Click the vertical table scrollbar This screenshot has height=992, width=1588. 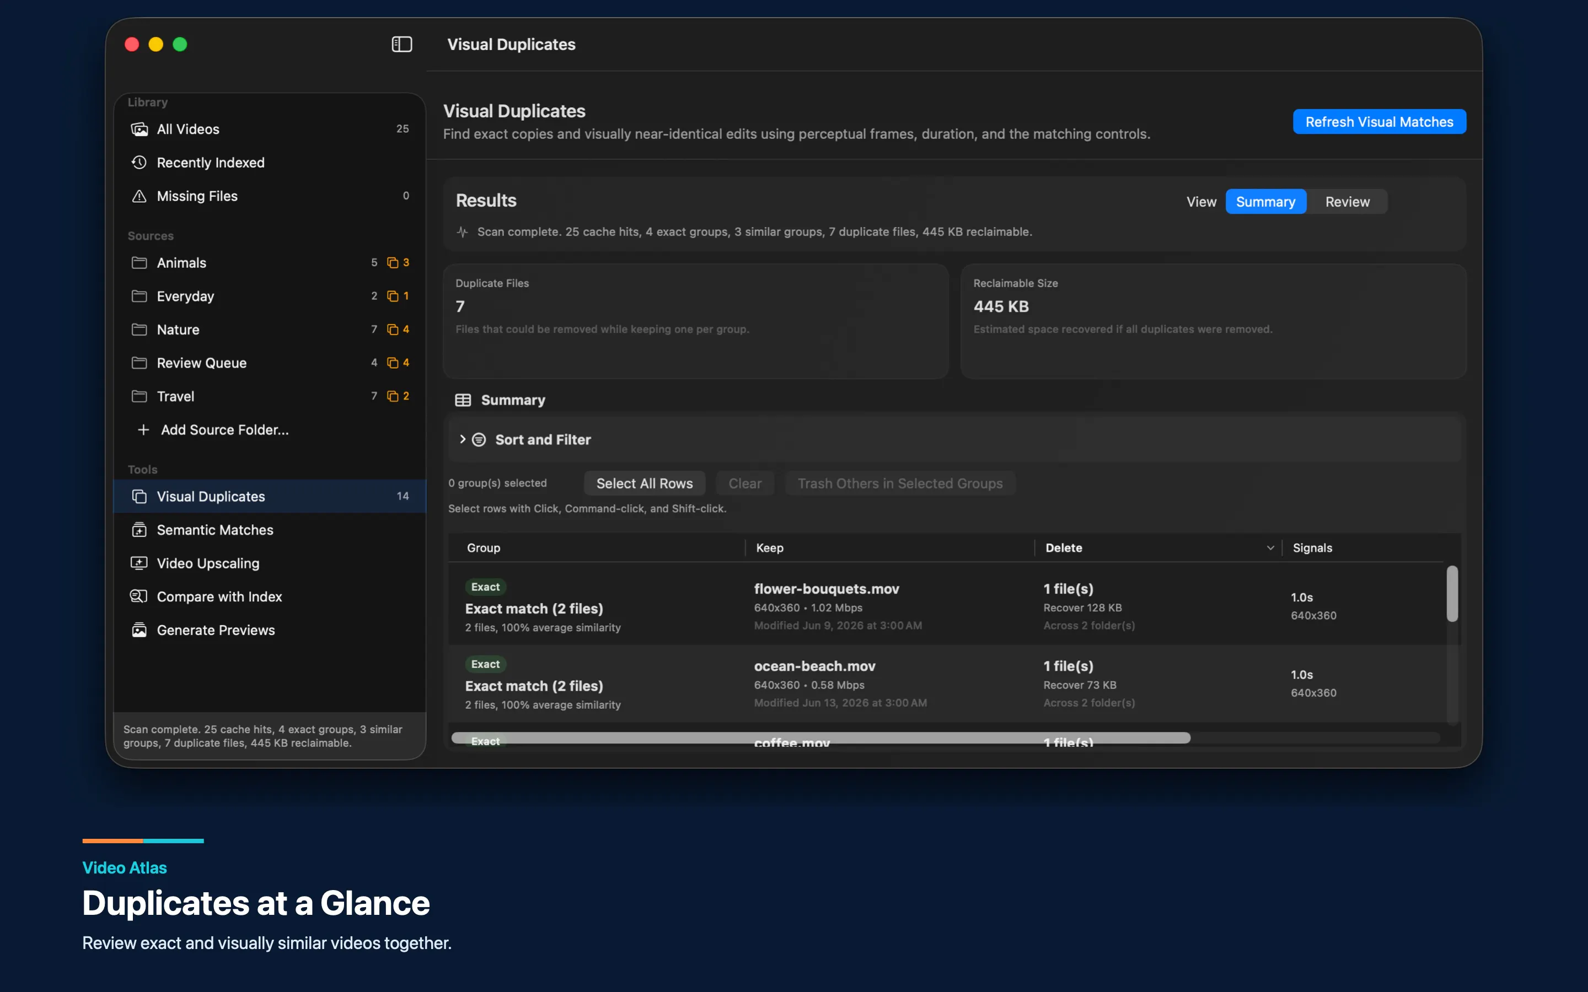[1452, 593]
